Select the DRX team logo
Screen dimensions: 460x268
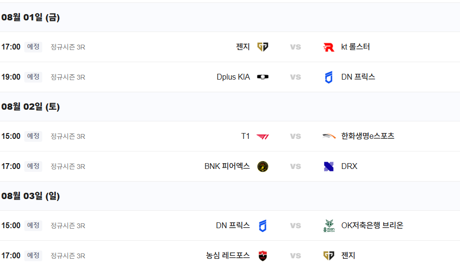(x=328, y=167)
